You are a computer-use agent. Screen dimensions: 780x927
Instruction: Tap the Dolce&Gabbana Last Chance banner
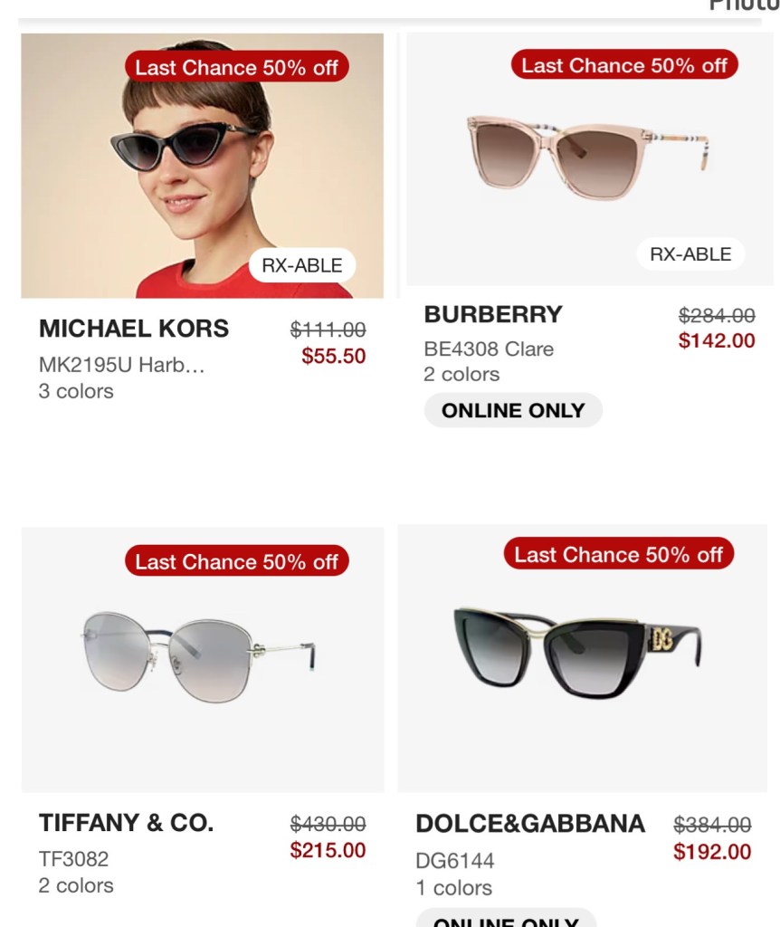point(618,554)
